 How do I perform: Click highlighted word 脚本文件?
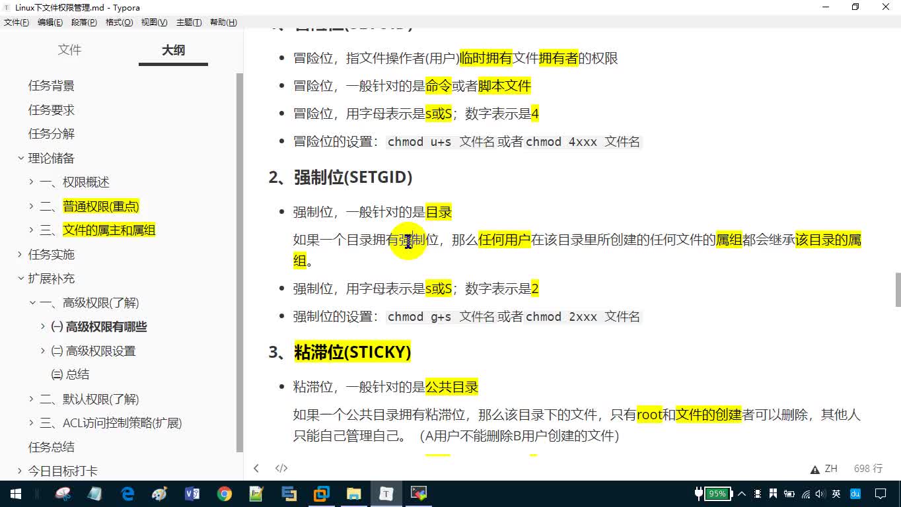pos(505,86)
